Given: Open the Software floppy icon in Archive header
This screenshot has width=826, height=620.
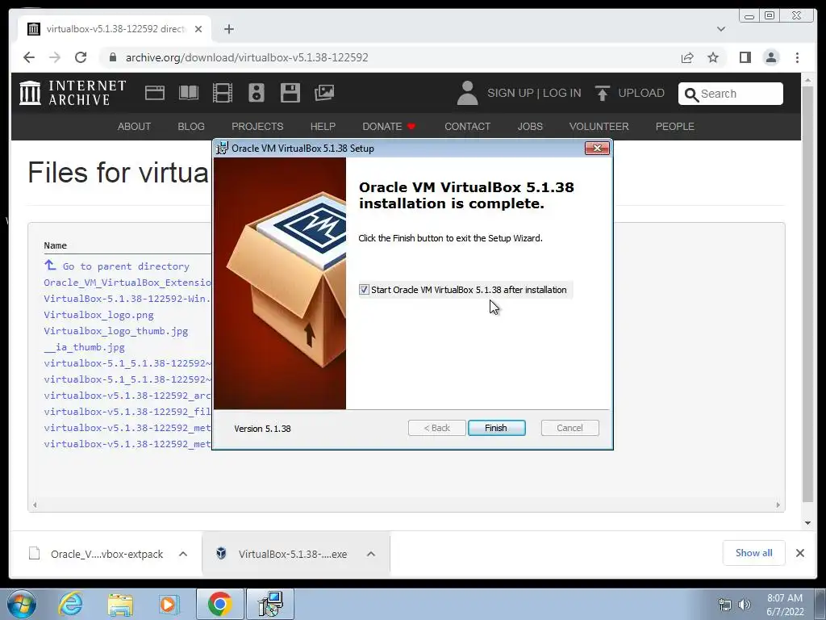Looking at the screenshot, I should (x=290, y=93).
